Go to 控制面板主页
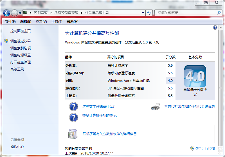 [x=20, y=31]
